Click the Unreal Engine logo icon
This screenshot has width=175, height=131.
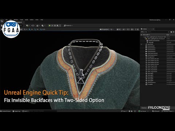[x=2, y=21]
